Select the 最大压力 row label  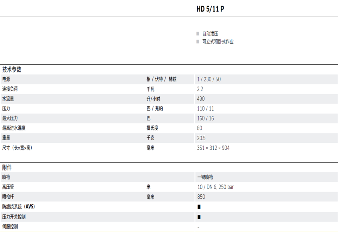(10, 118)
